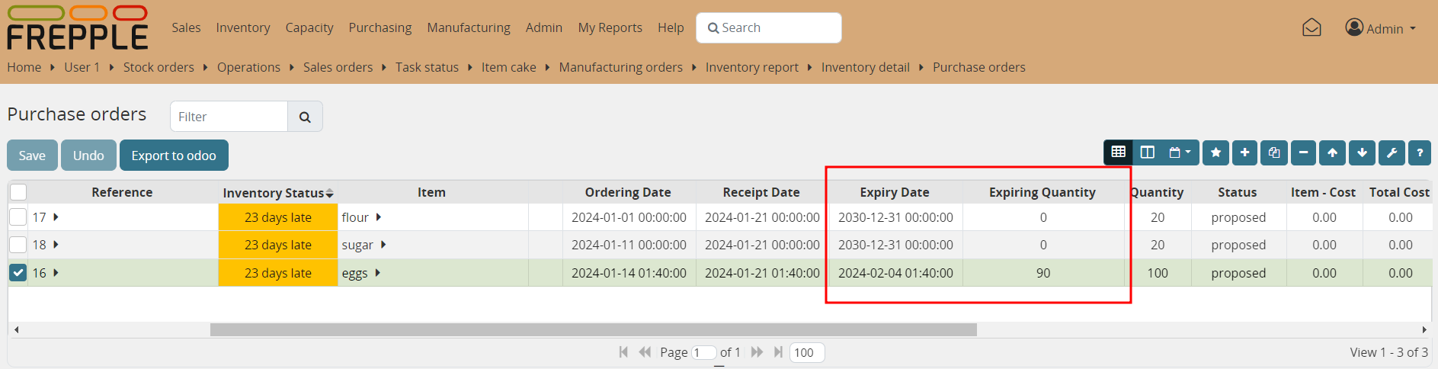Toggle the select-all header checkbox

[18, 192]
